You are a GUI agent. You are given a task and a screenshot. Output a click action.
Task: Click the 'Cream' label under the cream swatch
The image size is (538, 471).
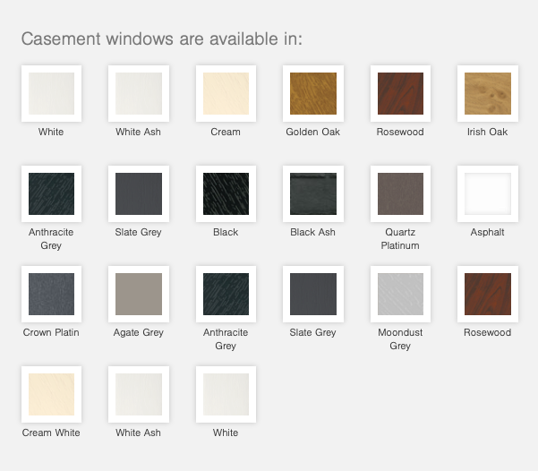[x=226, y=132]
